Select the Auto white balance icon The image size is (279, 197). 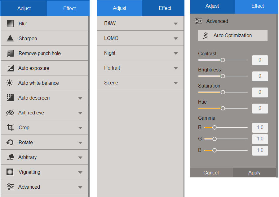pos(9,83)
